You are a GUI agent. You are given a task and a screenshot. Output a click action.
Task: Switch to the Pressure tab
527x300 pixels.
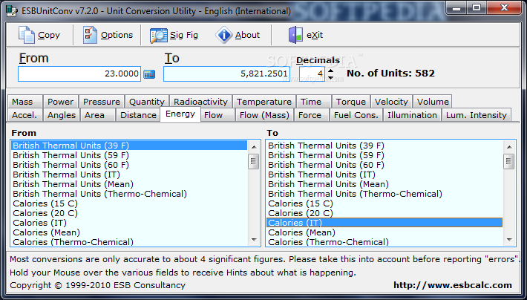coord(102,102)
